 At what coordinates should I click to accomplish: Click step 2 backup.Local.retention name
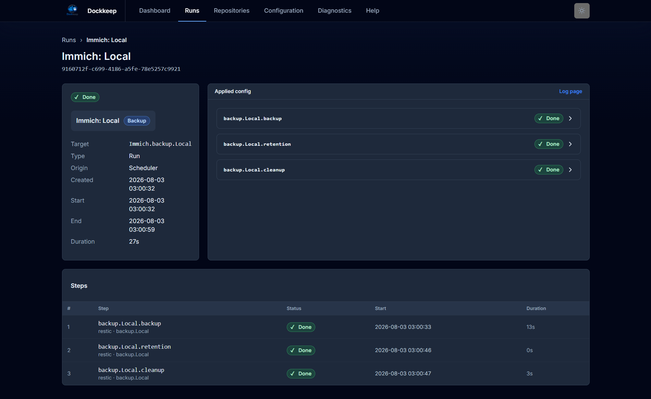(x=135, y=347)
